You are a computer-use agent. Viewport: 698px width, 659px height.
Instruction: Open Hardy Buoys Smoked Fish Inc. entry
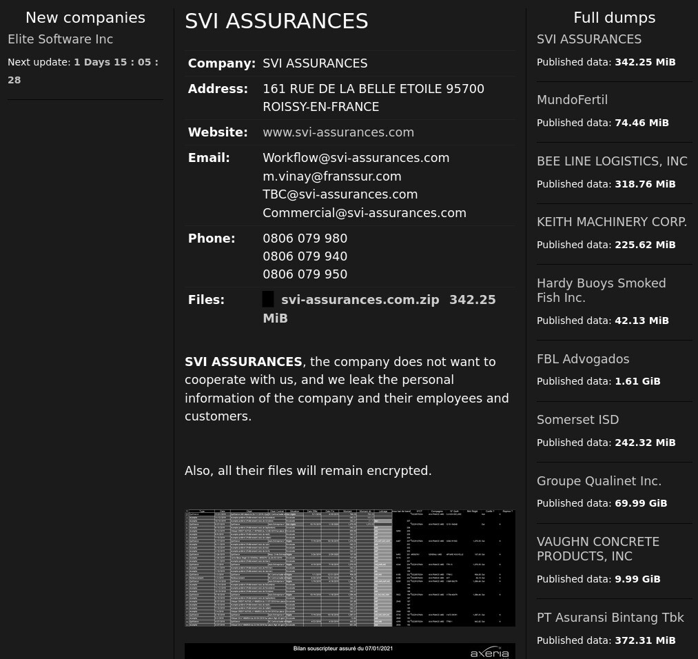click(602, 290)
